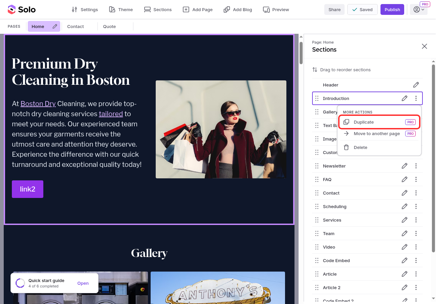Click the Publish button
The width and height of the screenshot is (436, 304).
point(392,9)
